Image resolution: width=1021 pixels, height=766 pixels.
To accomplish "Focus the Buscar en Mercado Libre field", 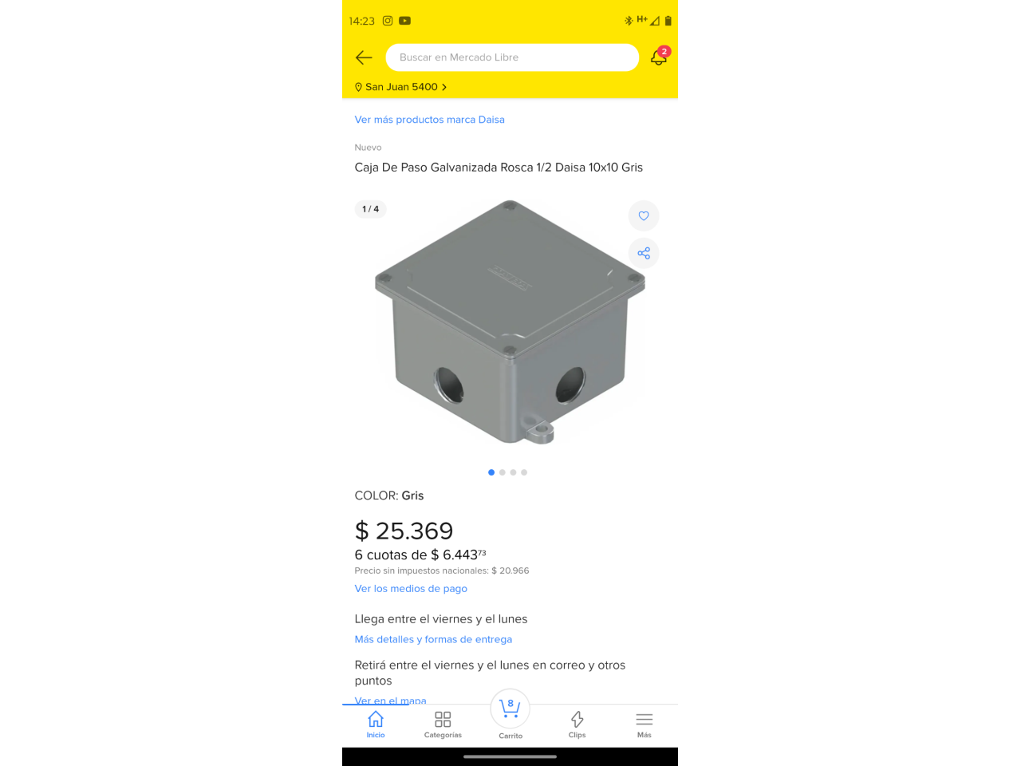I will 512,57.
